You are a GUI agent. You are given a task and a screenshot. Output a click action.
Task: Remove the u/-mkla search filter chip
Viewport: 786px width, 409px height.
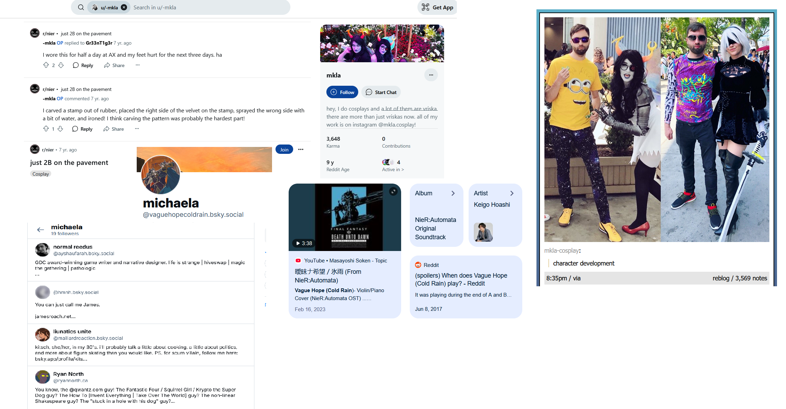pos(124,7)
